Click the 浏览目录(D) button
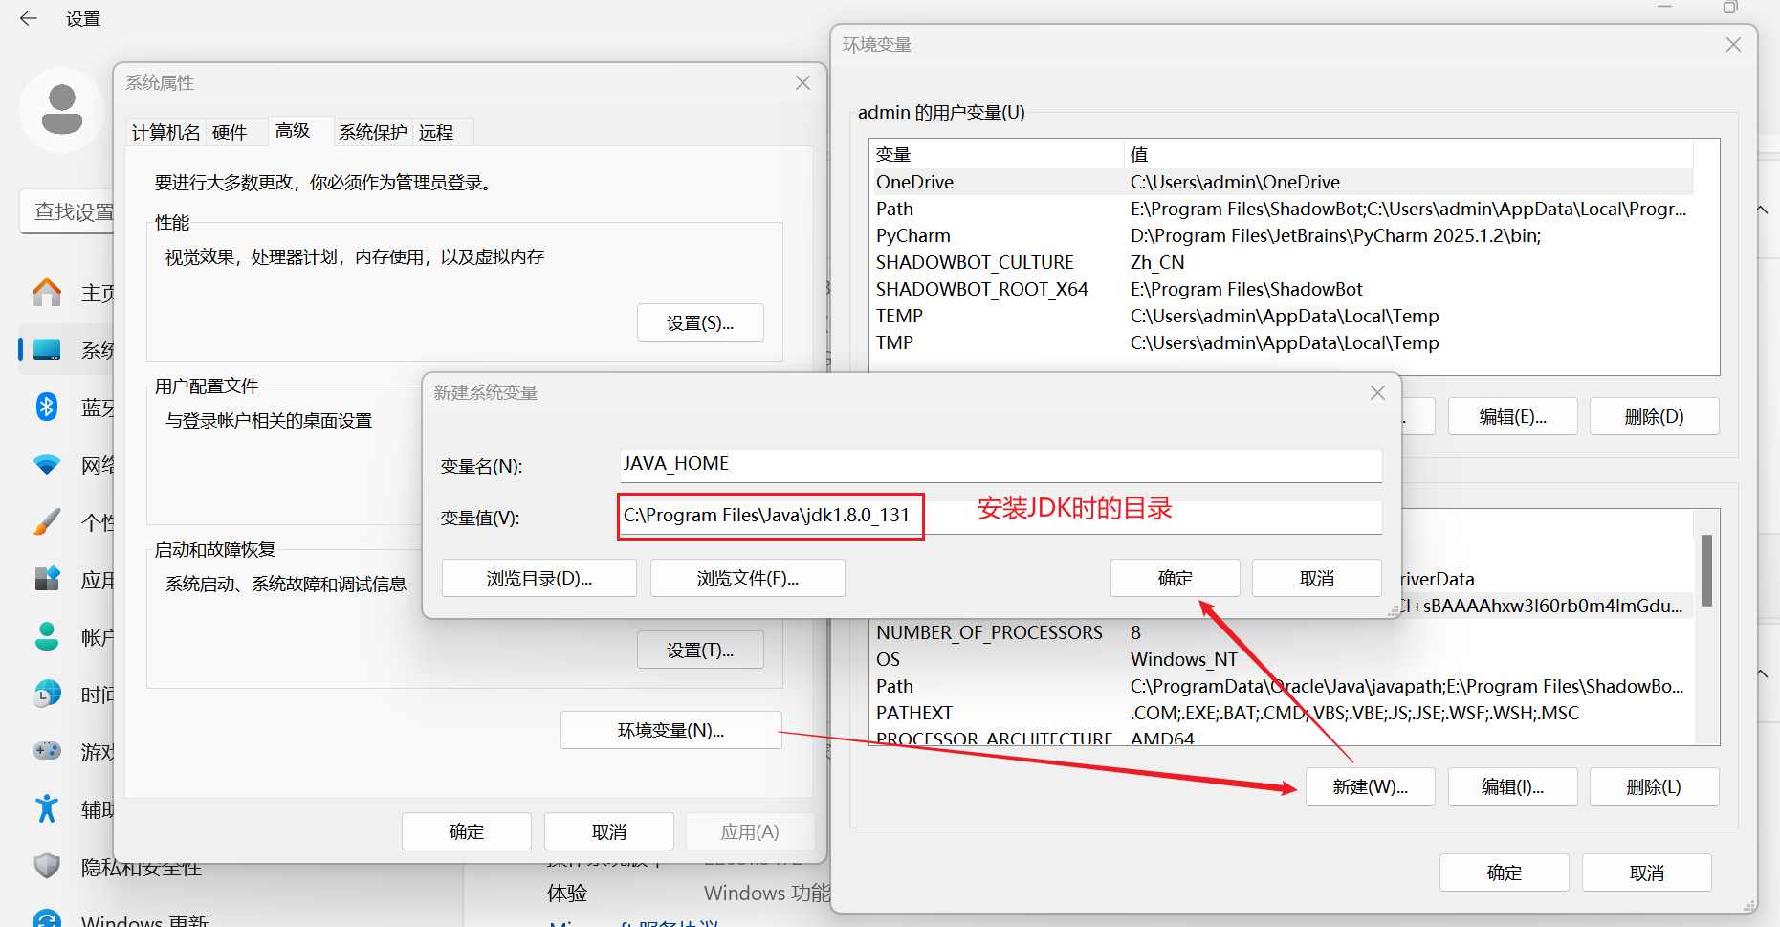The image size is (1780, 927). pos(538,577)
